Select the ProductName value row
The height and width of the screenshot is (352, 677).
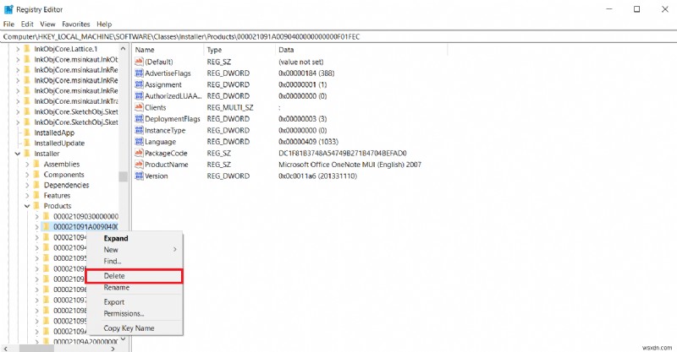click(x=278, y=164)
